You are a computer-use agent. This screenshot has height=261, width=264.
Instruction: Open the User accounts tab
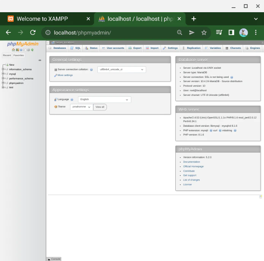click(x=113, y=48)
